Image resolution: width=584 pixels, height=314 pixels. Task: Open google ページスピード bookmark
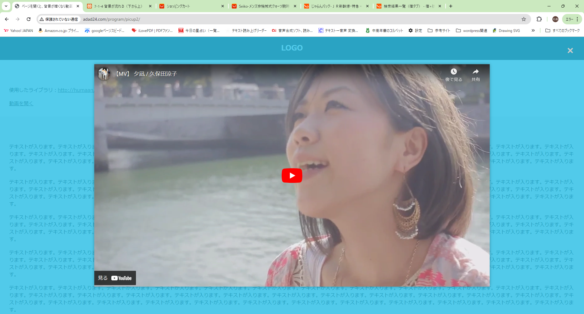105,30
